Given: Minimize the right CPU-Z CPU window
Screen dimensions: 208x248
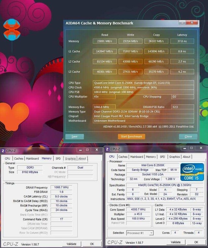Looking at the screenshot, I should (x=185, y=148).
